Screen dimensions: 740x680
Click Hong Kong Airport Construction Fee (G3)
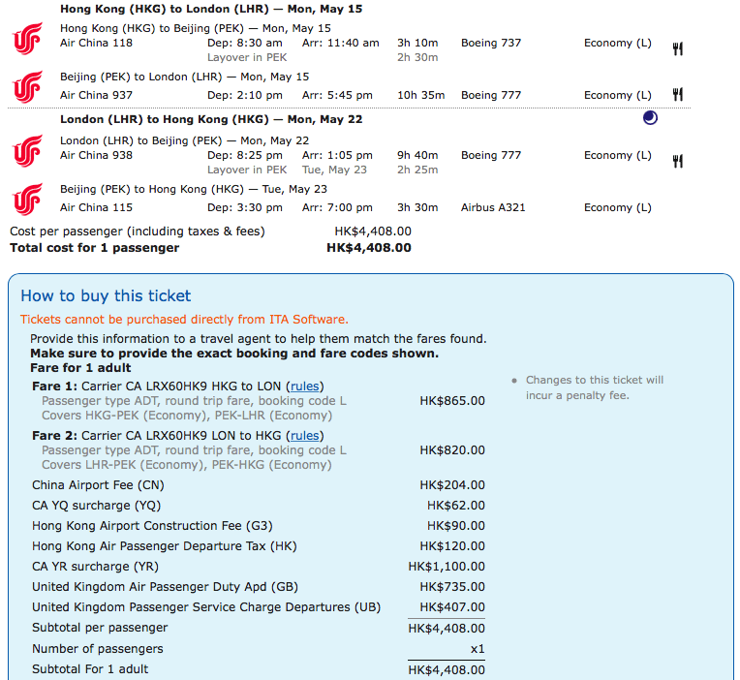[152, 526]
